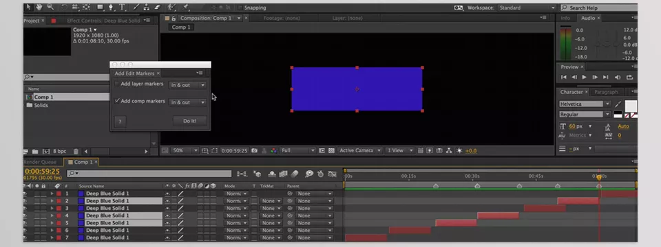The height and width of the screenshot is (247, 661).
Task: Toggle the transparency grid icon
Action: [x=331, y=150]
